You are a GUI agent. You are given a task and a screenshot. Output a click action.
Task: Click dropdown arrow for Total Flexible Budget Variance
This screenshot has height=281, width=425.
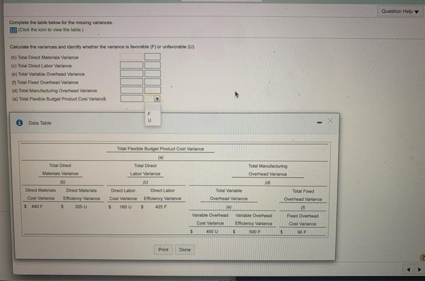tap(157, 99)
